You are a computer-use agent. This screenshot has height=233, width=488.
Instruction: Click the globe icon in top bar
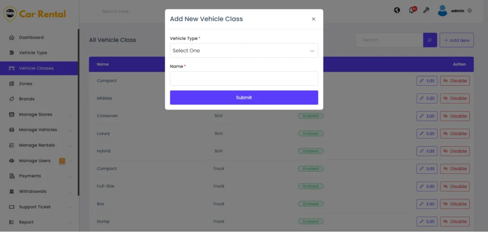[x=397, y=10]
